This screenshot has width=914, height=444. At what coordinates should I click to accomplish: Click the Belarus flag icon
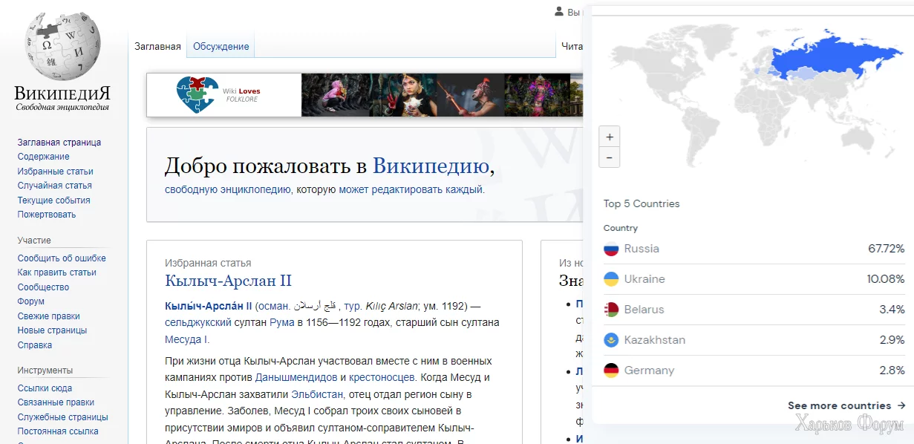point(611,310)
